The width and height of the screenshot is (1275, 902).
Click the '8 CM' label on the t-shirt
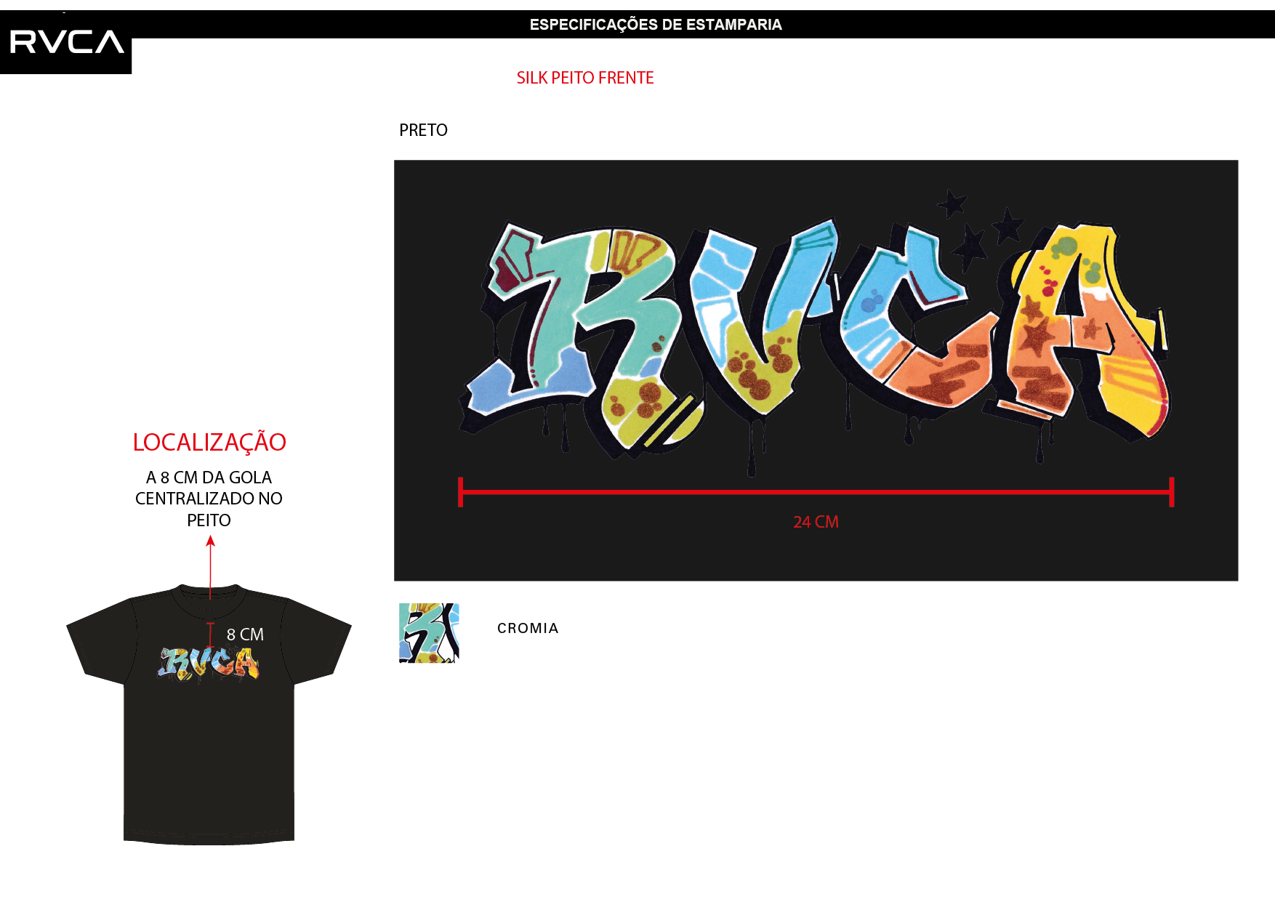[245, 635]
